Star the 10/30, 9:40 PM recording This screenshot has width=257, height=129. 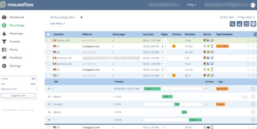pos(248,46)
